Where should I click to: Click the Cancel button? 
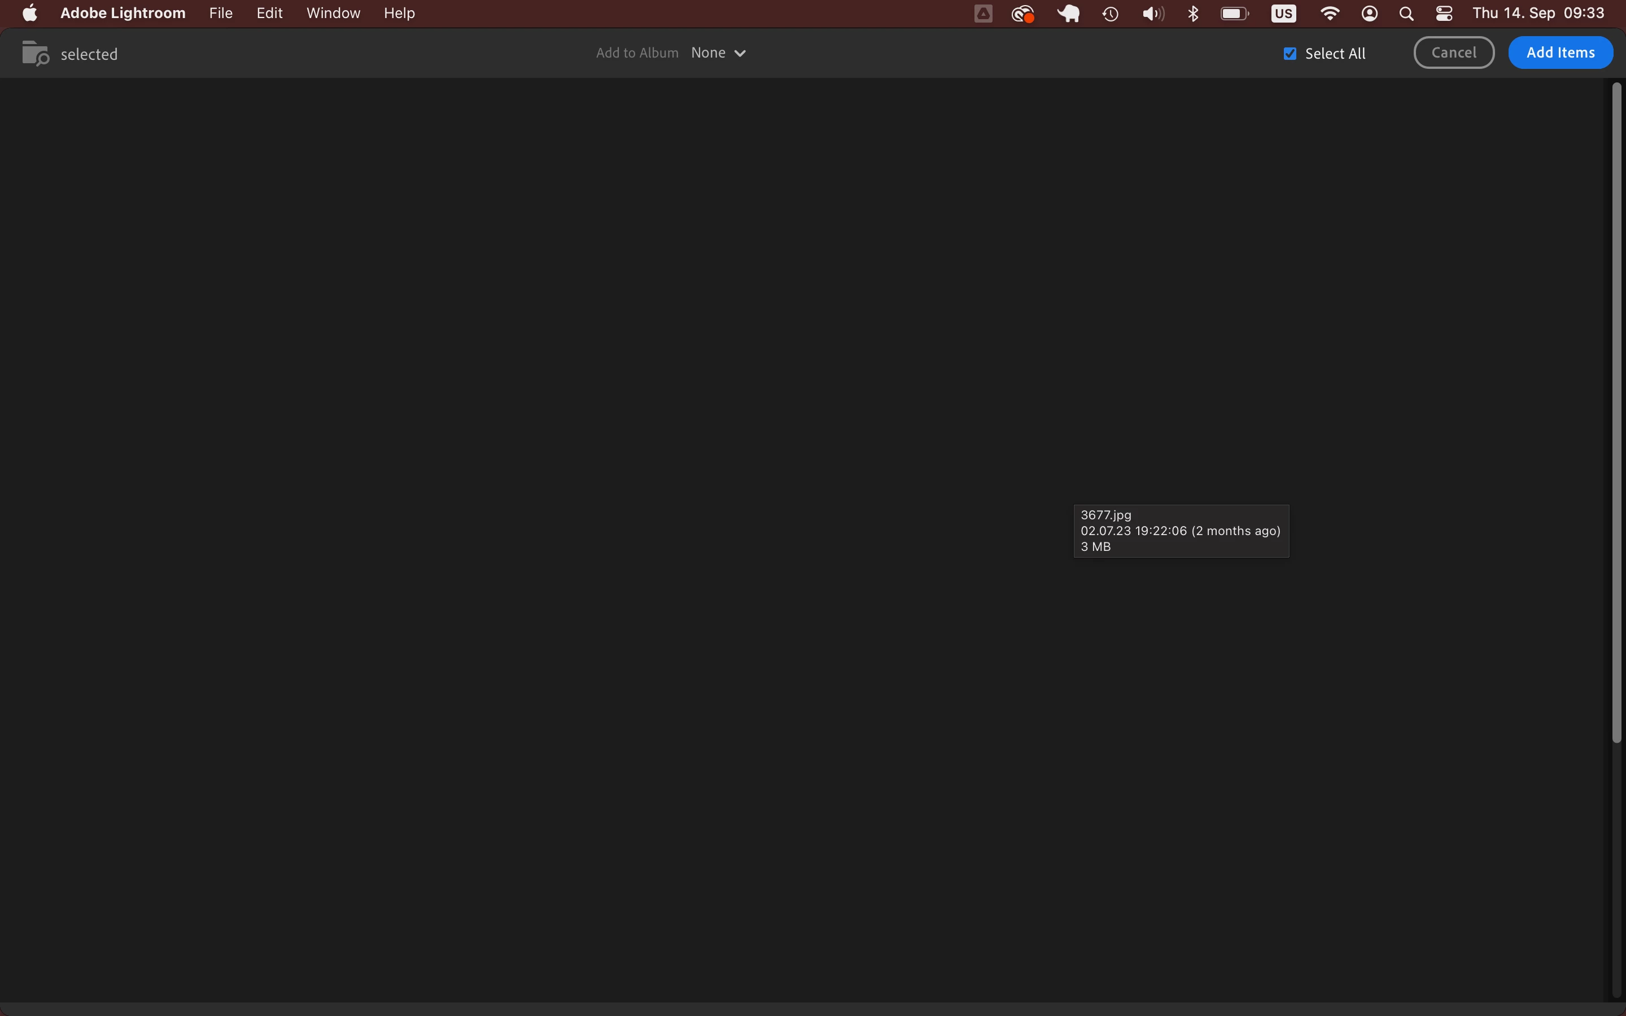1453,52
